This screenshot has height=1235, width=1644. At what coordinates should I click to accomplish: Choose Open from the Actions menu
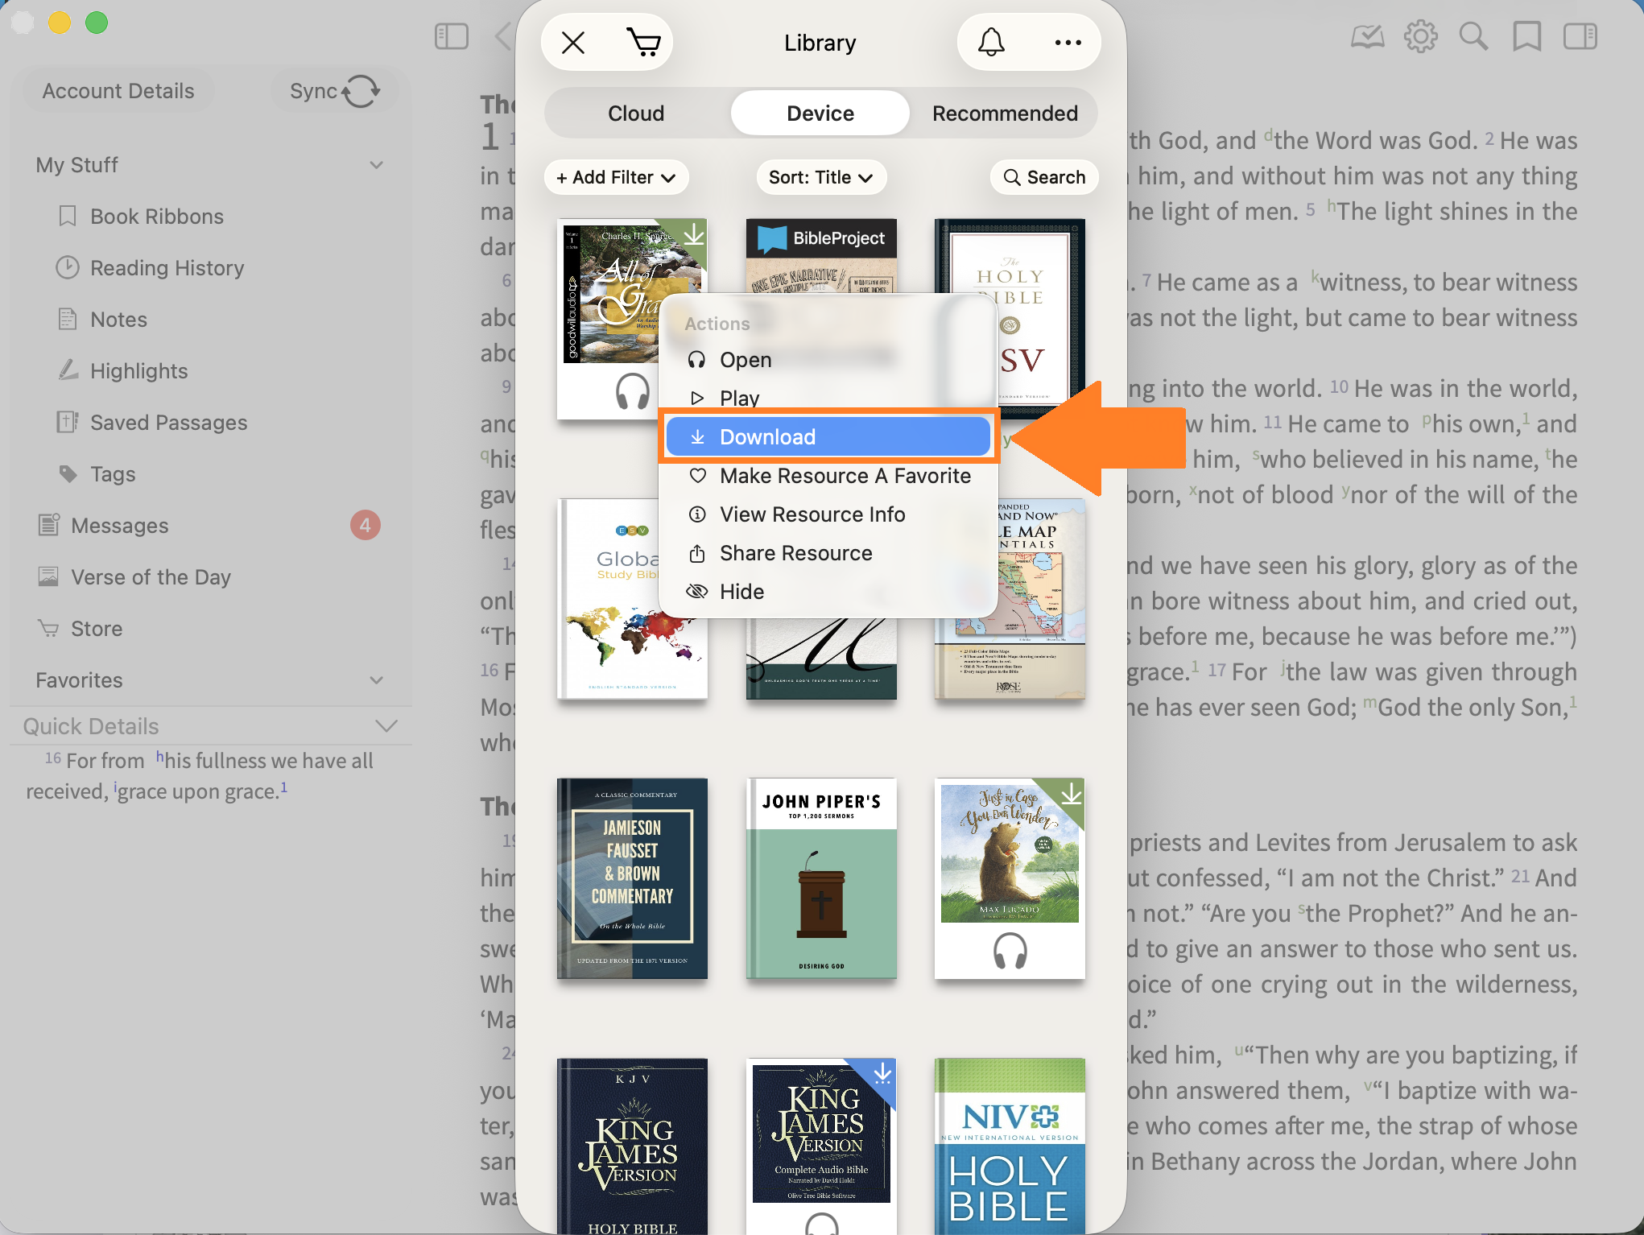click(x=828, y=360)
